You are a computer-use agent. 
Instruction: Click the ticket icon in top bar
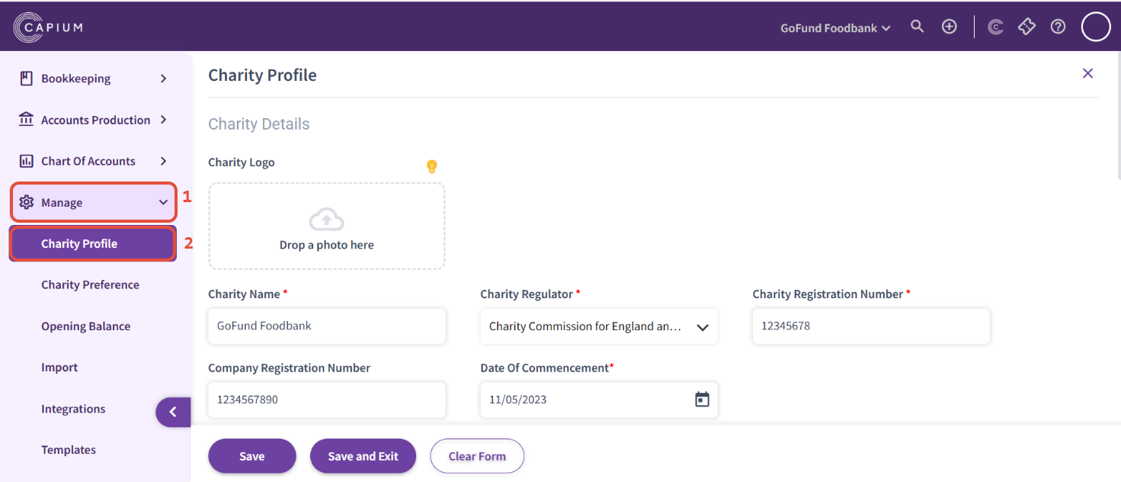coord(1027,27)
